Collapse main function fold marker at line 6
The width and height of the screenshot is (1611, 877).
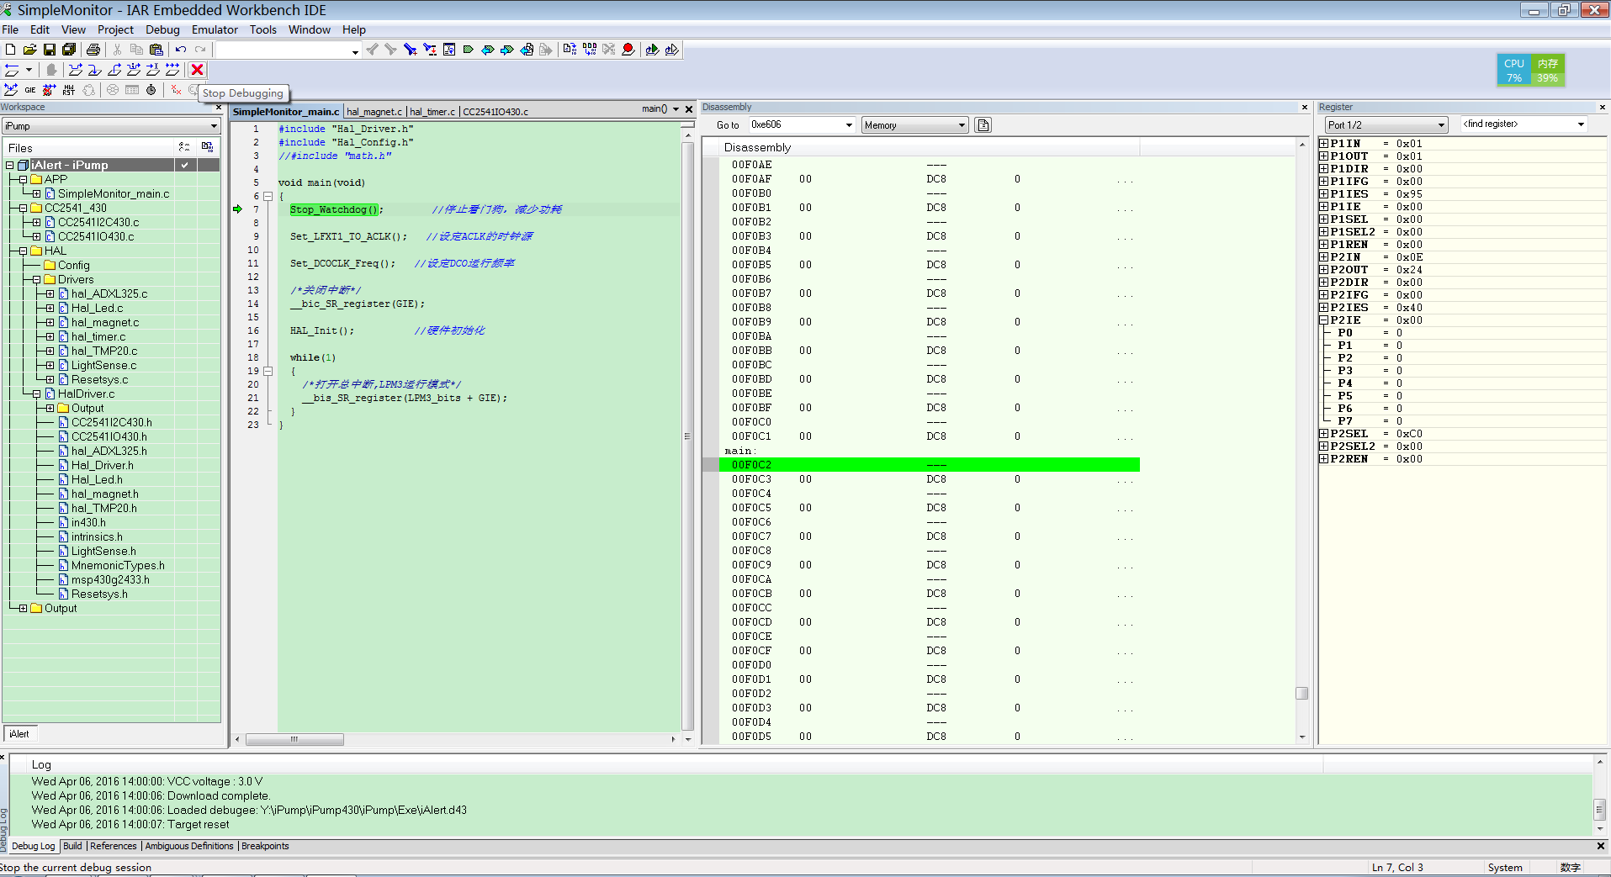pyautogui.click(x=268, y=196)
